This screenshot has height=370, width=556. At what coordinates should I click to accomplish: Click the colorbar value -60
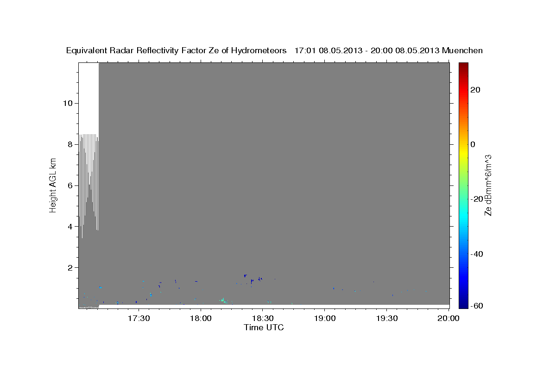[476, 306]
